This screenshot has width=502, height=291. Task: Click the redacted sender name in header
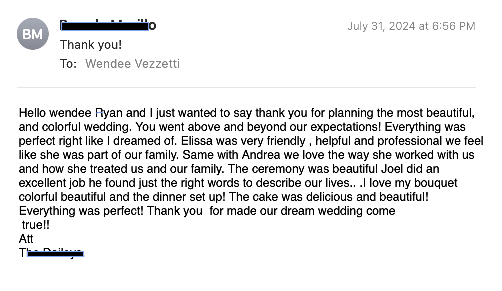click(107, 25)
